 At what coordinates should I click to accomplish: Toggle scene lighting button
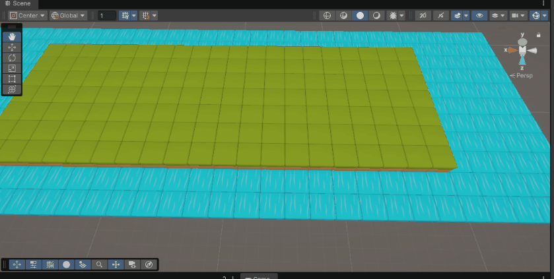click(439, 15)
